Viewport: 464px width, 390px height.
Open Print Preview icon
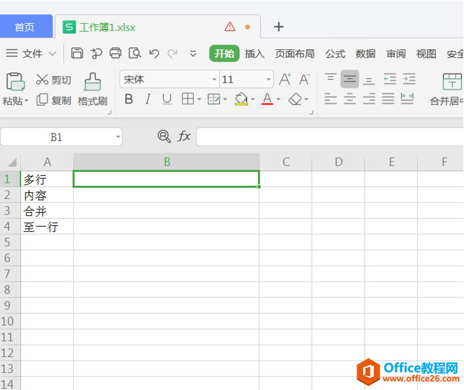(135, 53)
